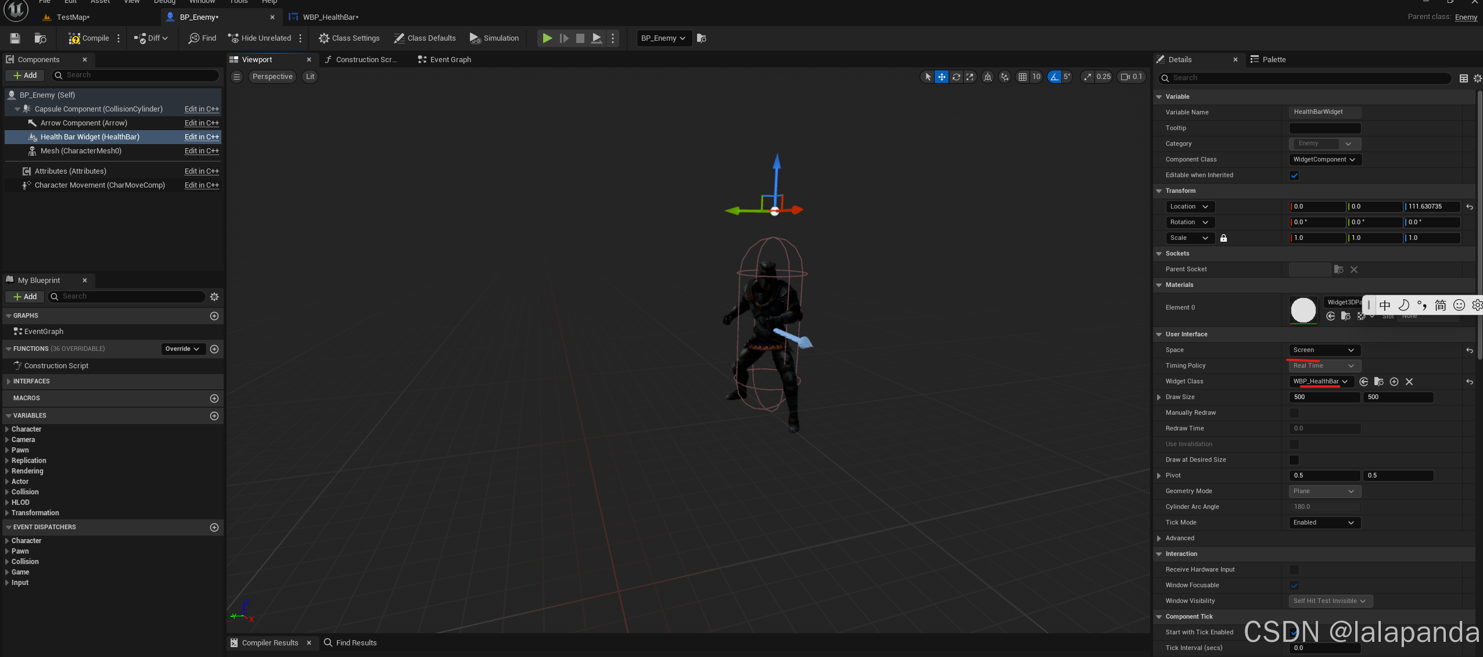Viewport: 1483px width, 657px height.
Task: Toggle grid snapping icon in viewport
Action: point(1022,77)
